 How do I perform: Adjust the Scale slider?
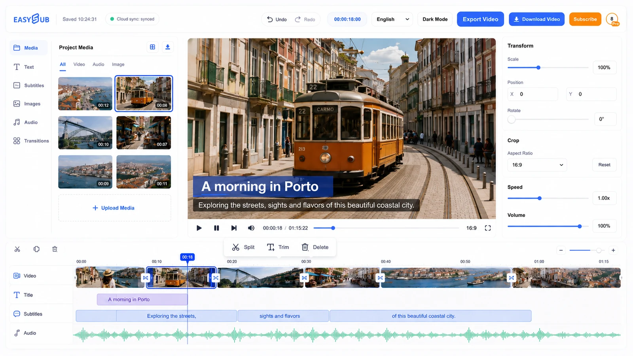point(548,68)
